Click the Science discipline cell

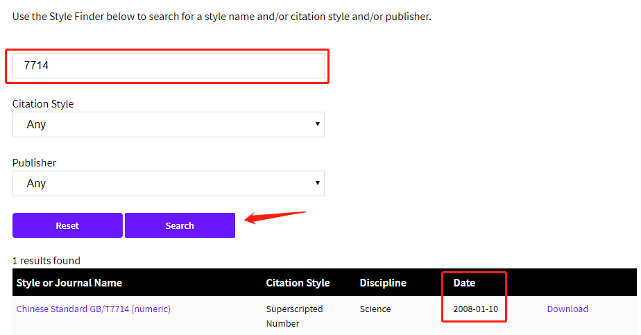(x=375, y=309)
